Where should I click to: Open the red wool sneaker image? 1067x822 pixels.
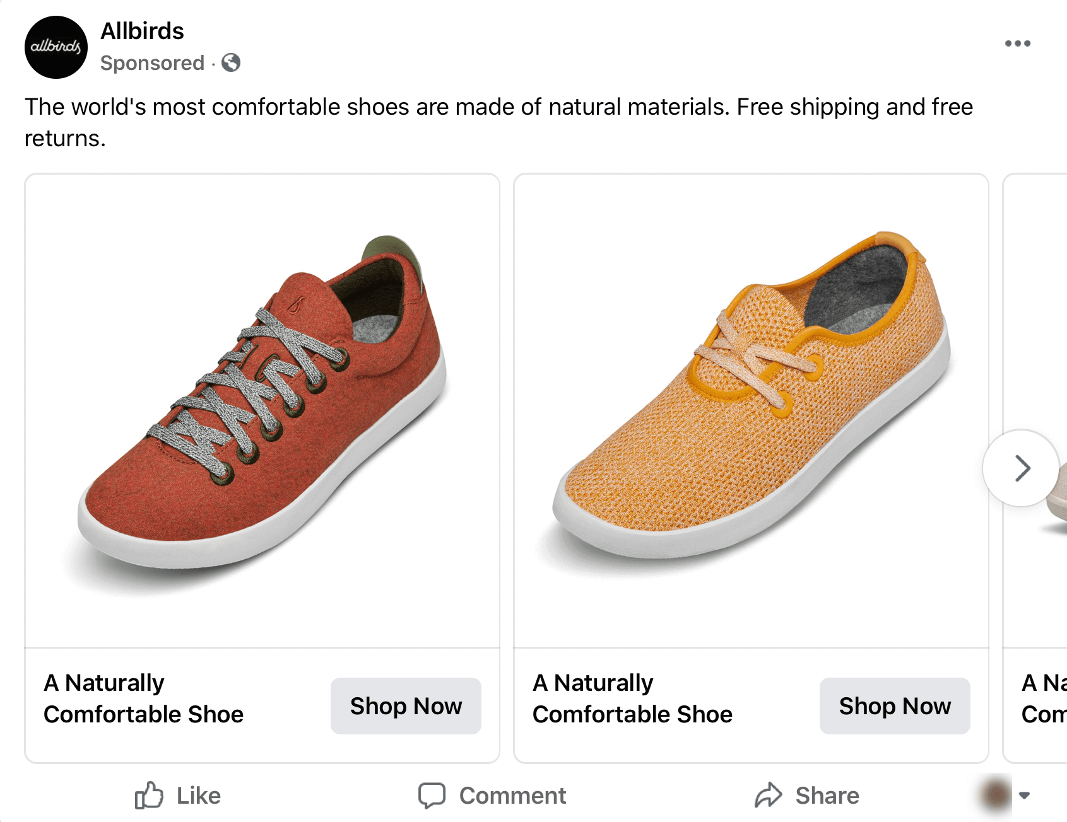point(262,410)
